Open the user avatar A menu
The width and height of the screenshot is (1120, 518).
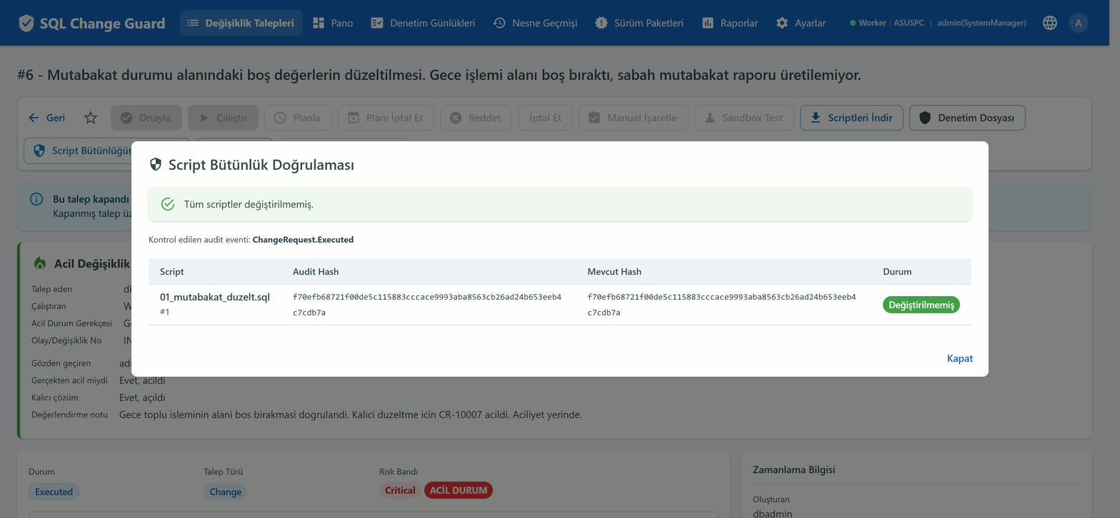(x=1078, y=23)
